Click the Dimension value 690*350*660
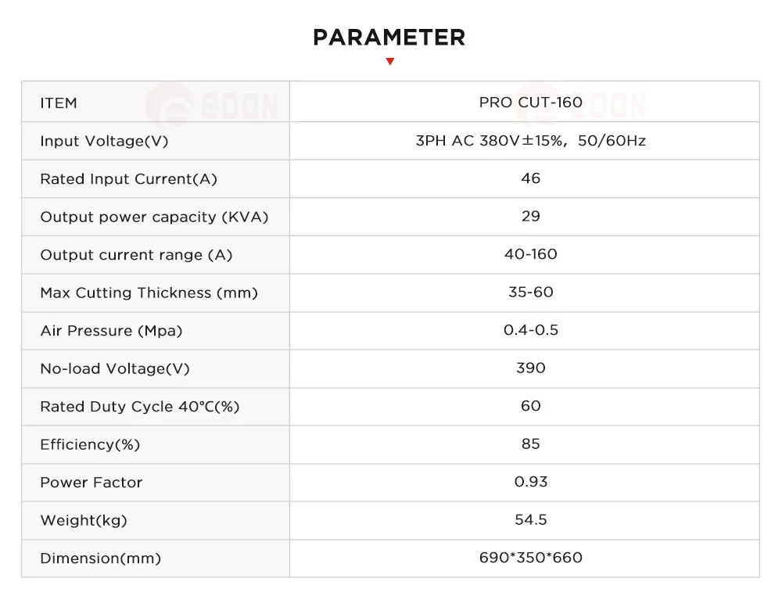 [531, 557]
